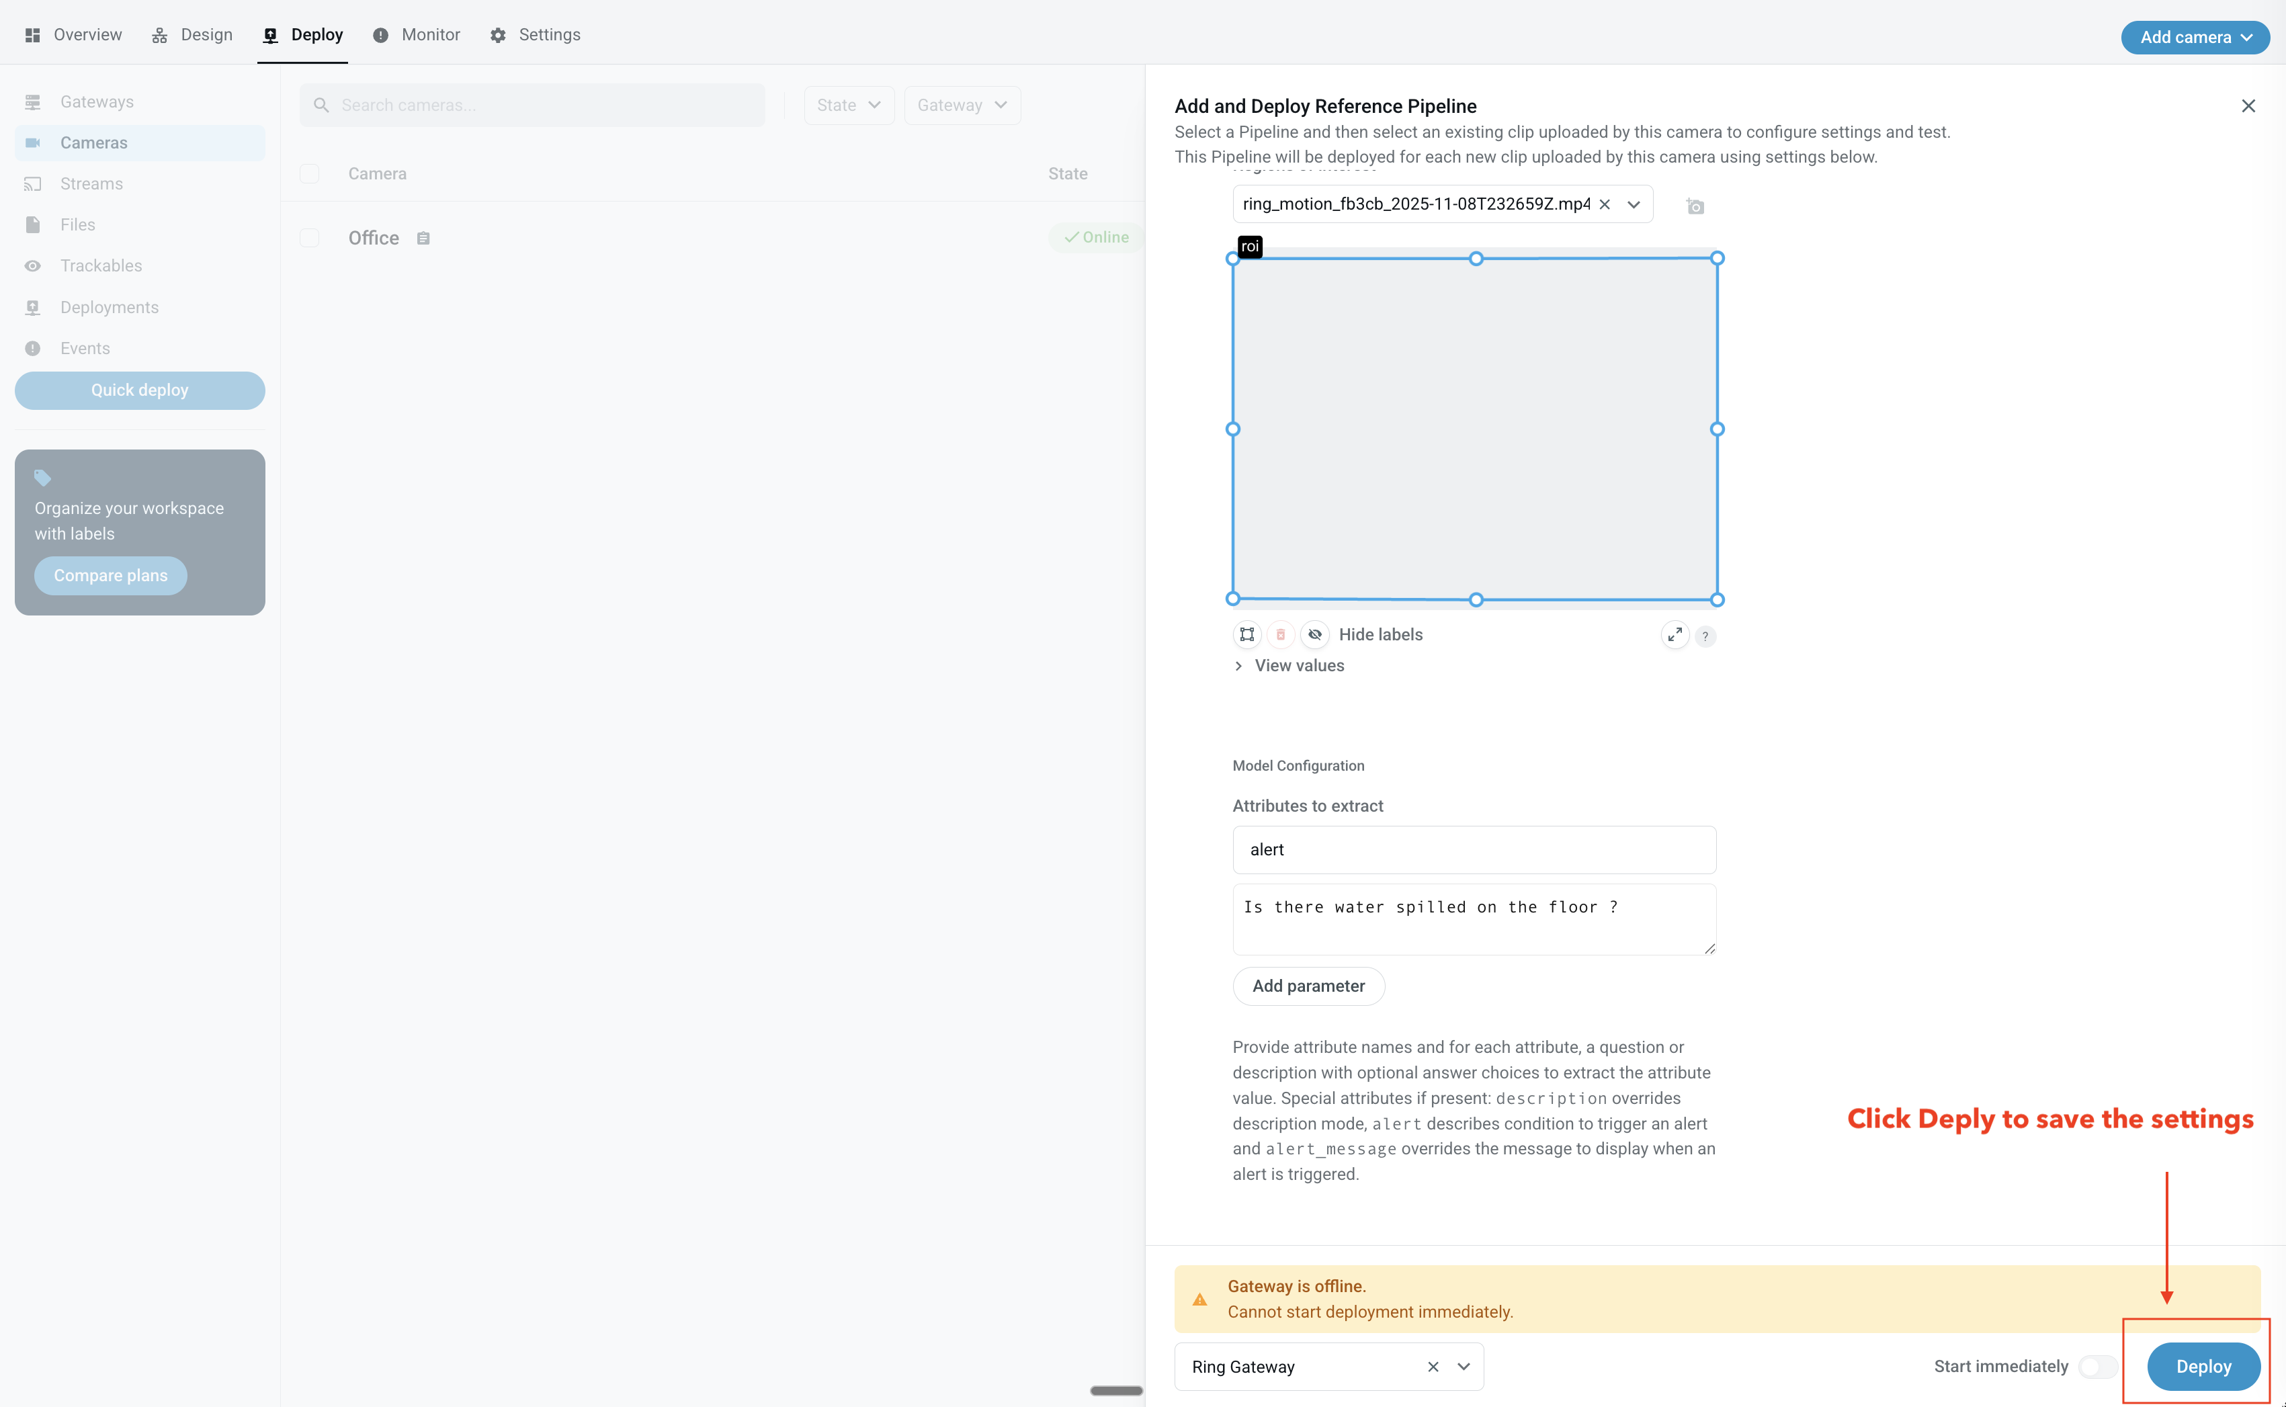Click the top-middle ROI resize handle
The height and width of the screenshot is (1407, 2286).
(x=1476, y=259)
